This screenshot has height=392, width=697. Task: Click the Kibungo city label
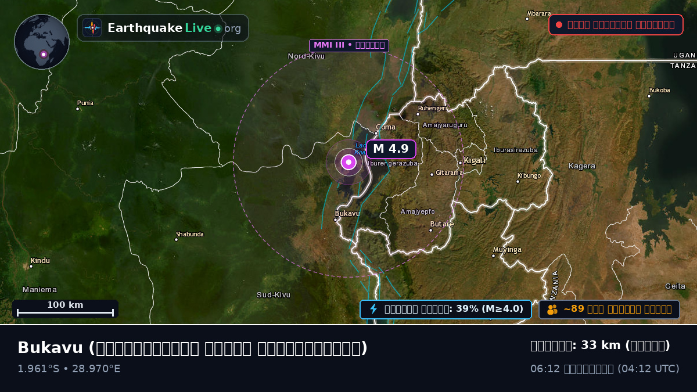click(529, 176)
